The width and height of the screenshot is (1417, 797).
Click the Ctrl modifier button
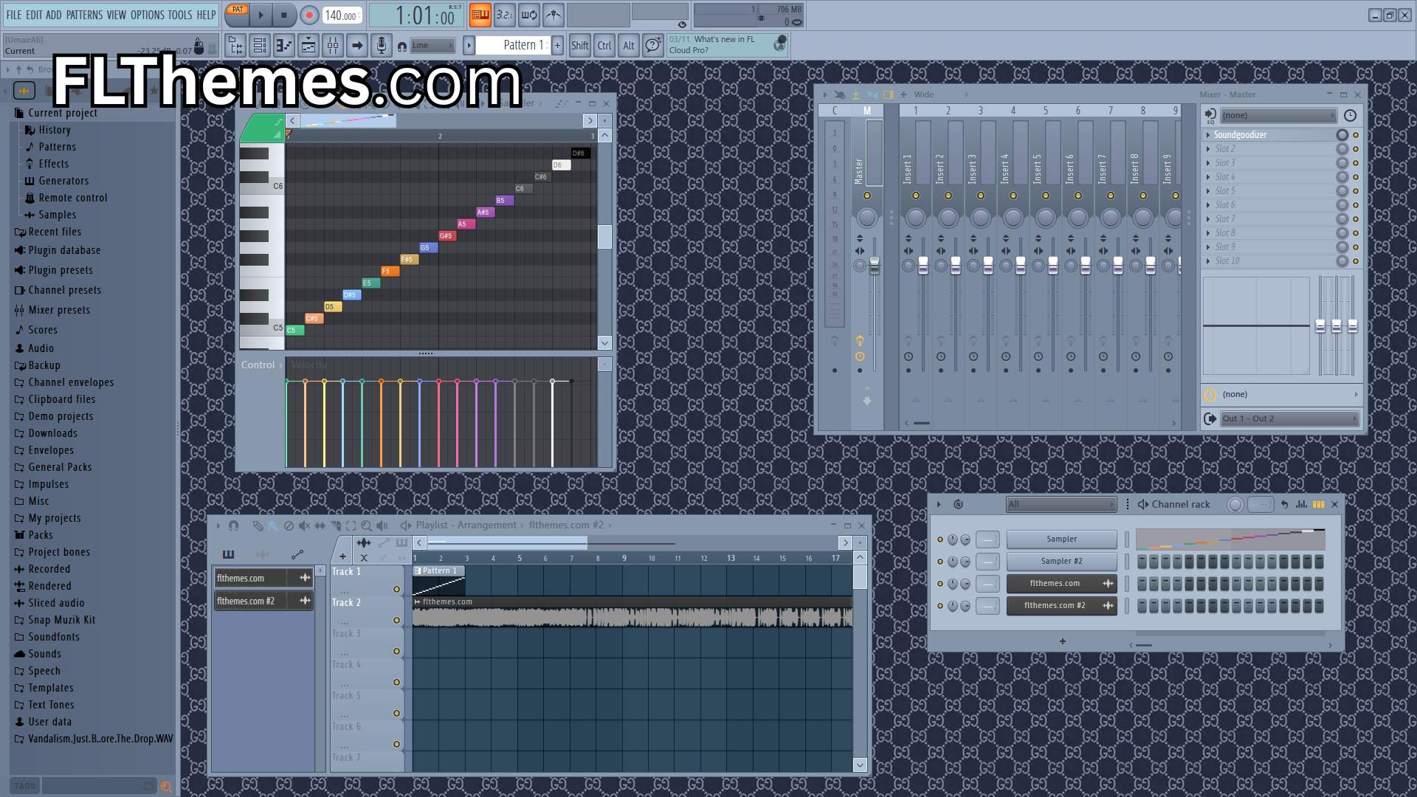tap(604, 46)
